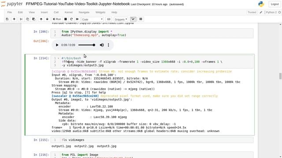Seek the audio progress slider

point(86,45)
